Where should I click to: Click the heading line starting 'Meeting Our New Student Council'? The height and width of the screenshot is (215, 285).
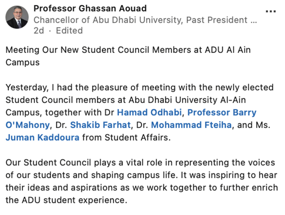click(128, 50)
